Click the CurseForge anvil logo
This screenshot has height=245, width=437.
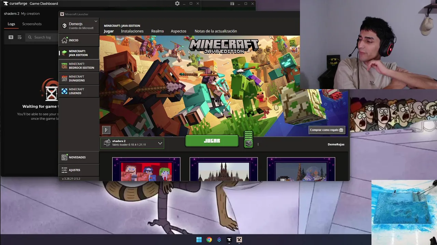(6, 3)
